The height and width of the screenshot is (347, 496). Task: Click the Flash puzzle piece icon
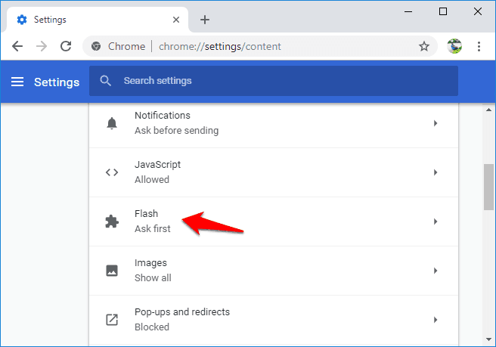(x=112, y=222)
